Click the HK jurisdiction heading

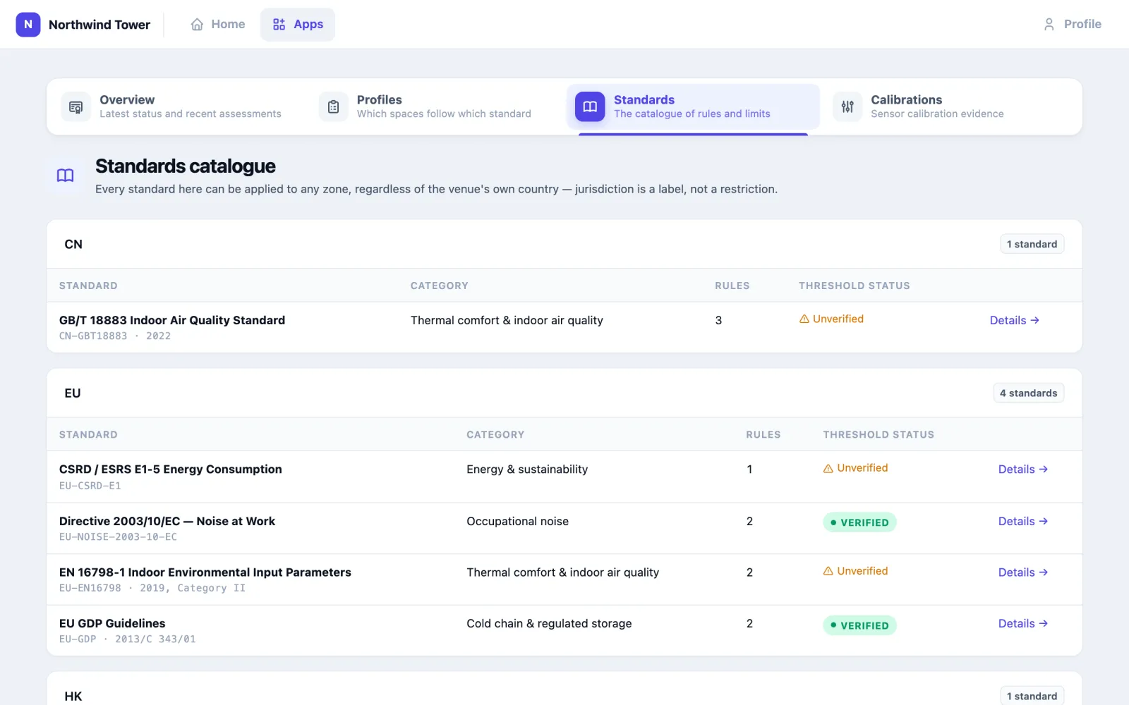(x=73, y=697)
